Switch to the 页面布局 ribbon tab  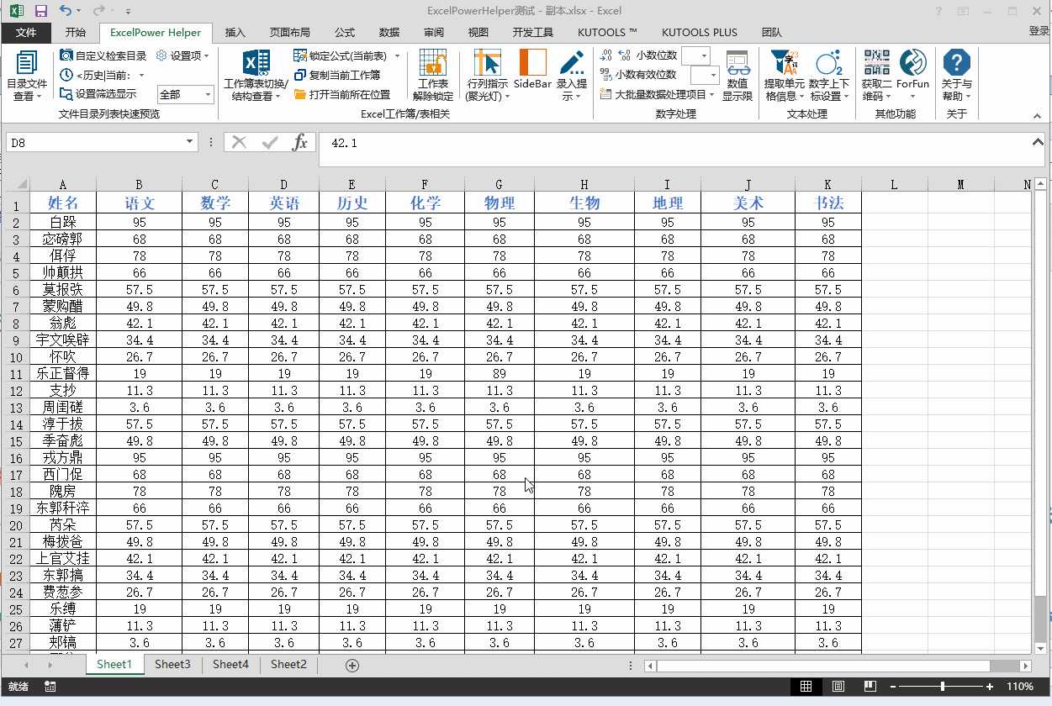click(x=289, y=33)
